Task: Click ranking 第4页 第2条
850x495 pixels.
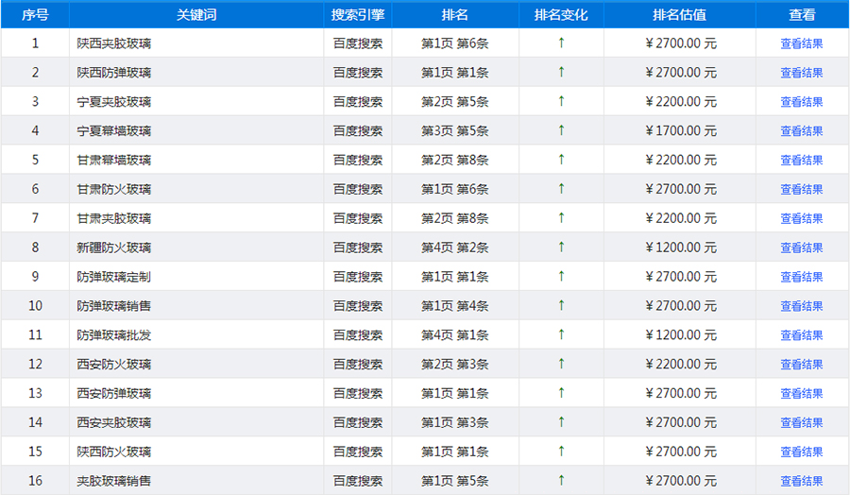Action: point(455,248)
